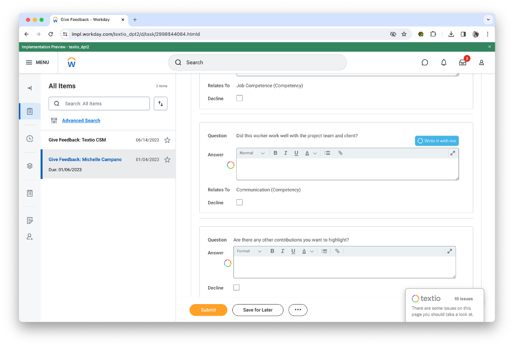Open the text color dropdown arrow
514x347 pixels.
(x=314, y=153)
